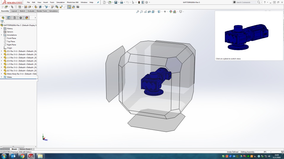Screen dimensions: 284x159
Task: Open the DisplayManager color ball tab icon
Action: tap(27, 18)
